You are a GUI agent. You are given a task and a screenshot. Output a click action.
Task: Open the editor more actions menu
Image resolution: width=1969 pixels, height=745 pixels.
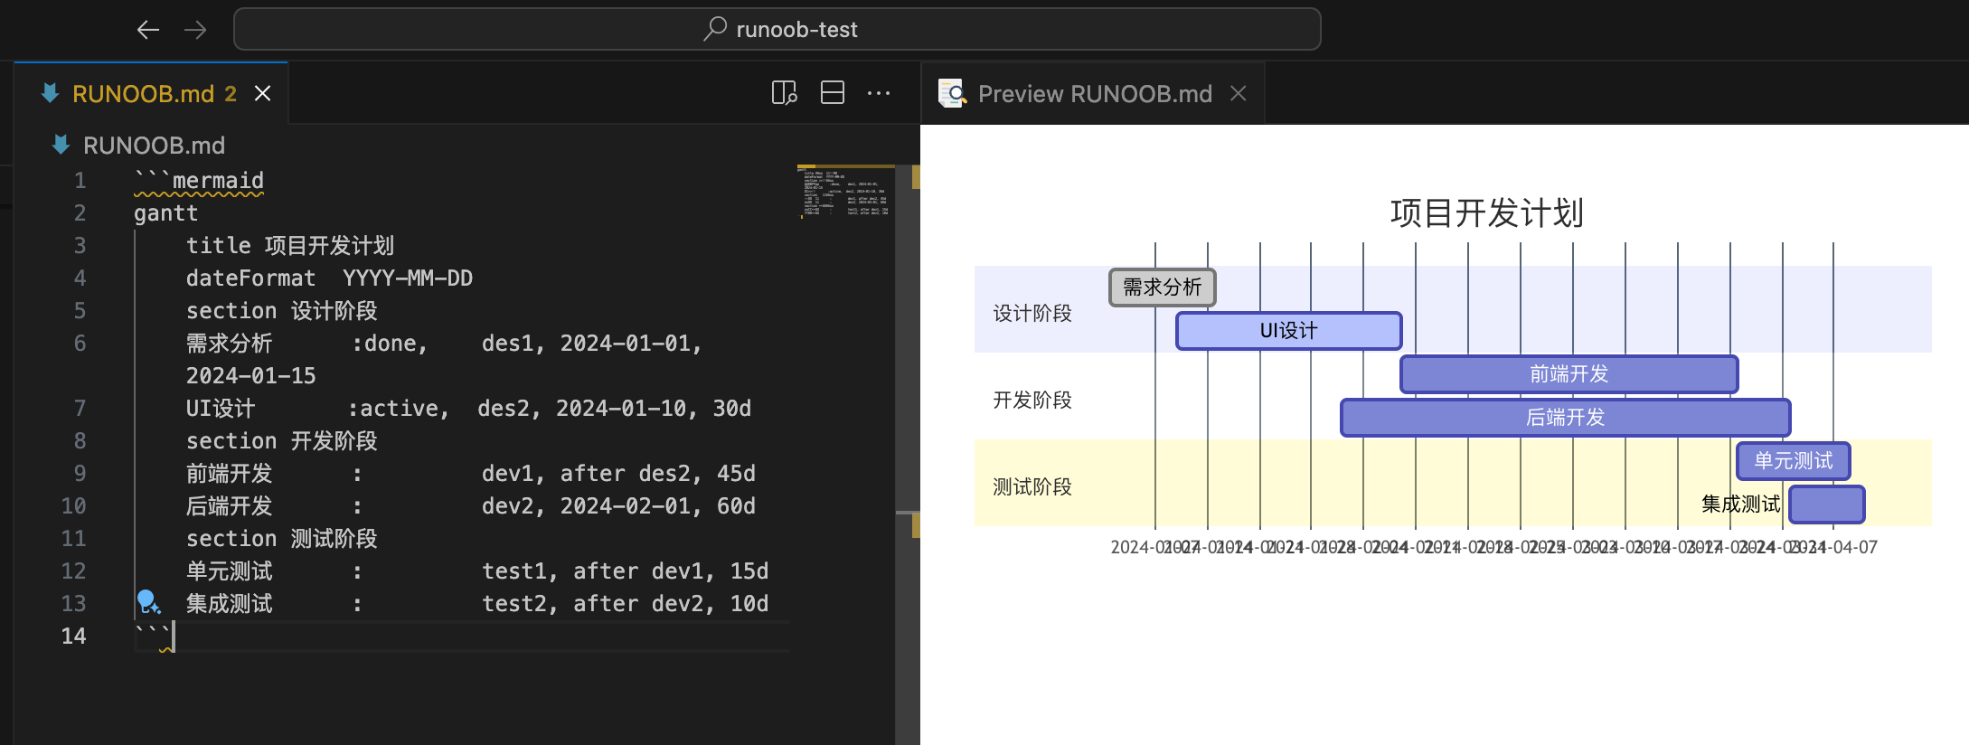pos(879,93)
